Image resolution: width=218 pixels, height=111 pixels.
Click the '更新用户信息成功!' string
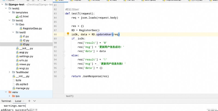point(111,47)
